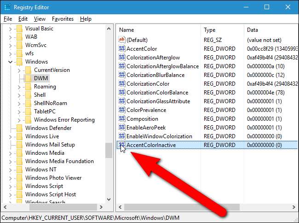Click the AccentColor DWORD value icon
Viewport: 299px width, 223px height.
click(x=122, y=49)
